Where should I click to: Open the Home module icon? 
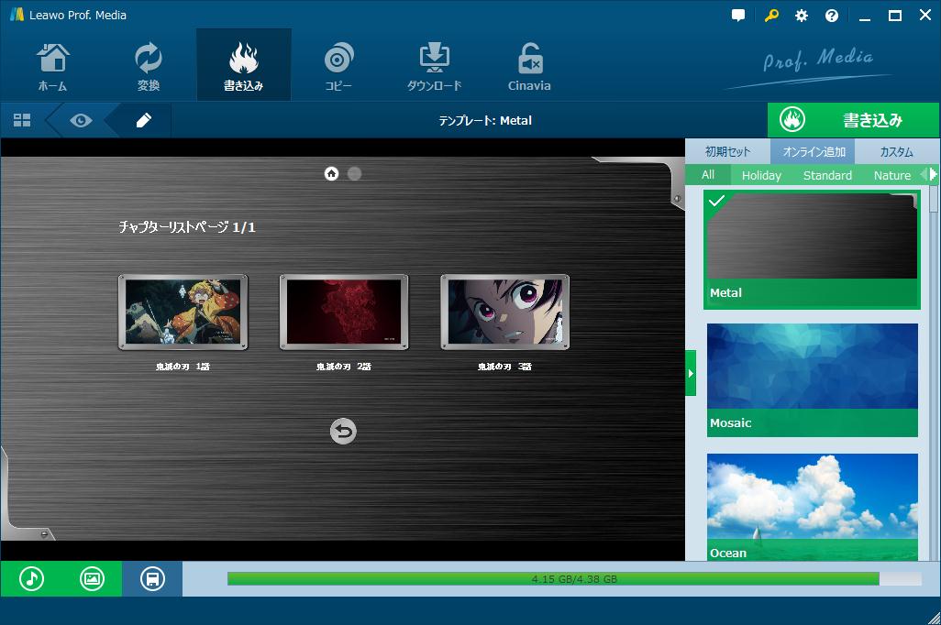tap(52, 66)
